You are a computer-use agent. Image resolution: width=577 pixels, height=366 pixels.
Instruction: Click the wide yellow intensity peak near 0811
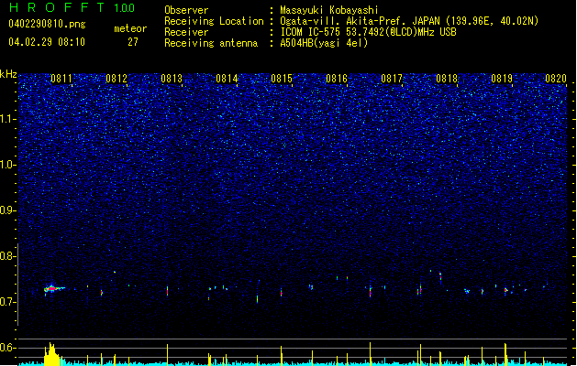pyautogui.click(x=52, y=354)
